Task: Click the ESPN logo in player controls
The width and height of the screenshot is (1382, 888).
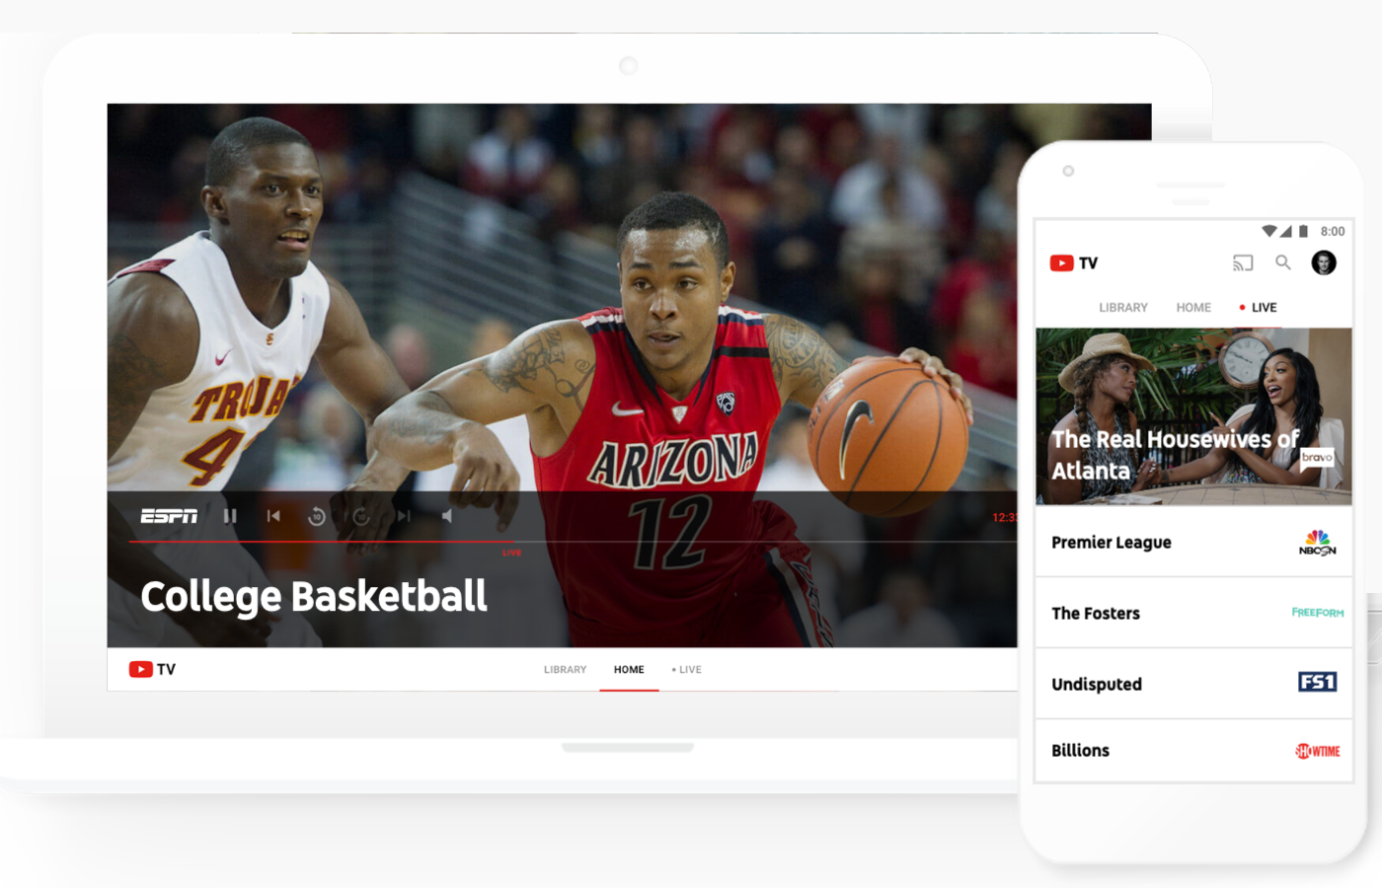Action: (169, 516)
